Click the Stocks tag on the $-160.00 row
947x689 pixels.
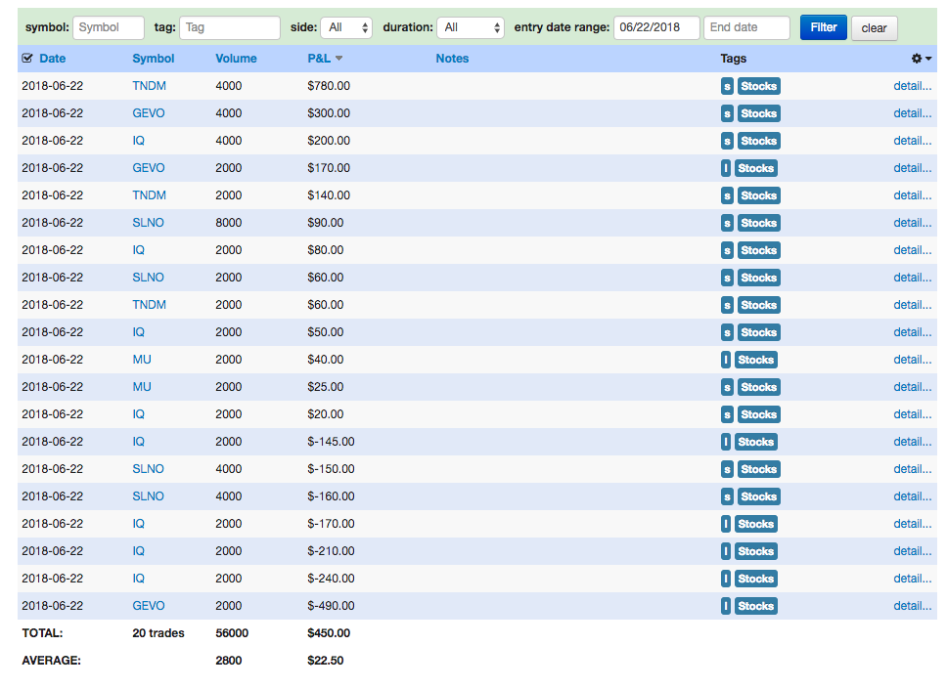click(758, 496)
